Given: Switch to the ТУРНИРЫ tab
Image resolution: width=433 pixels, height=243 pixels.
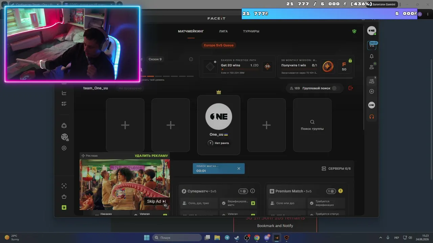Looking at the screenshot, I should tap(251, 31).
